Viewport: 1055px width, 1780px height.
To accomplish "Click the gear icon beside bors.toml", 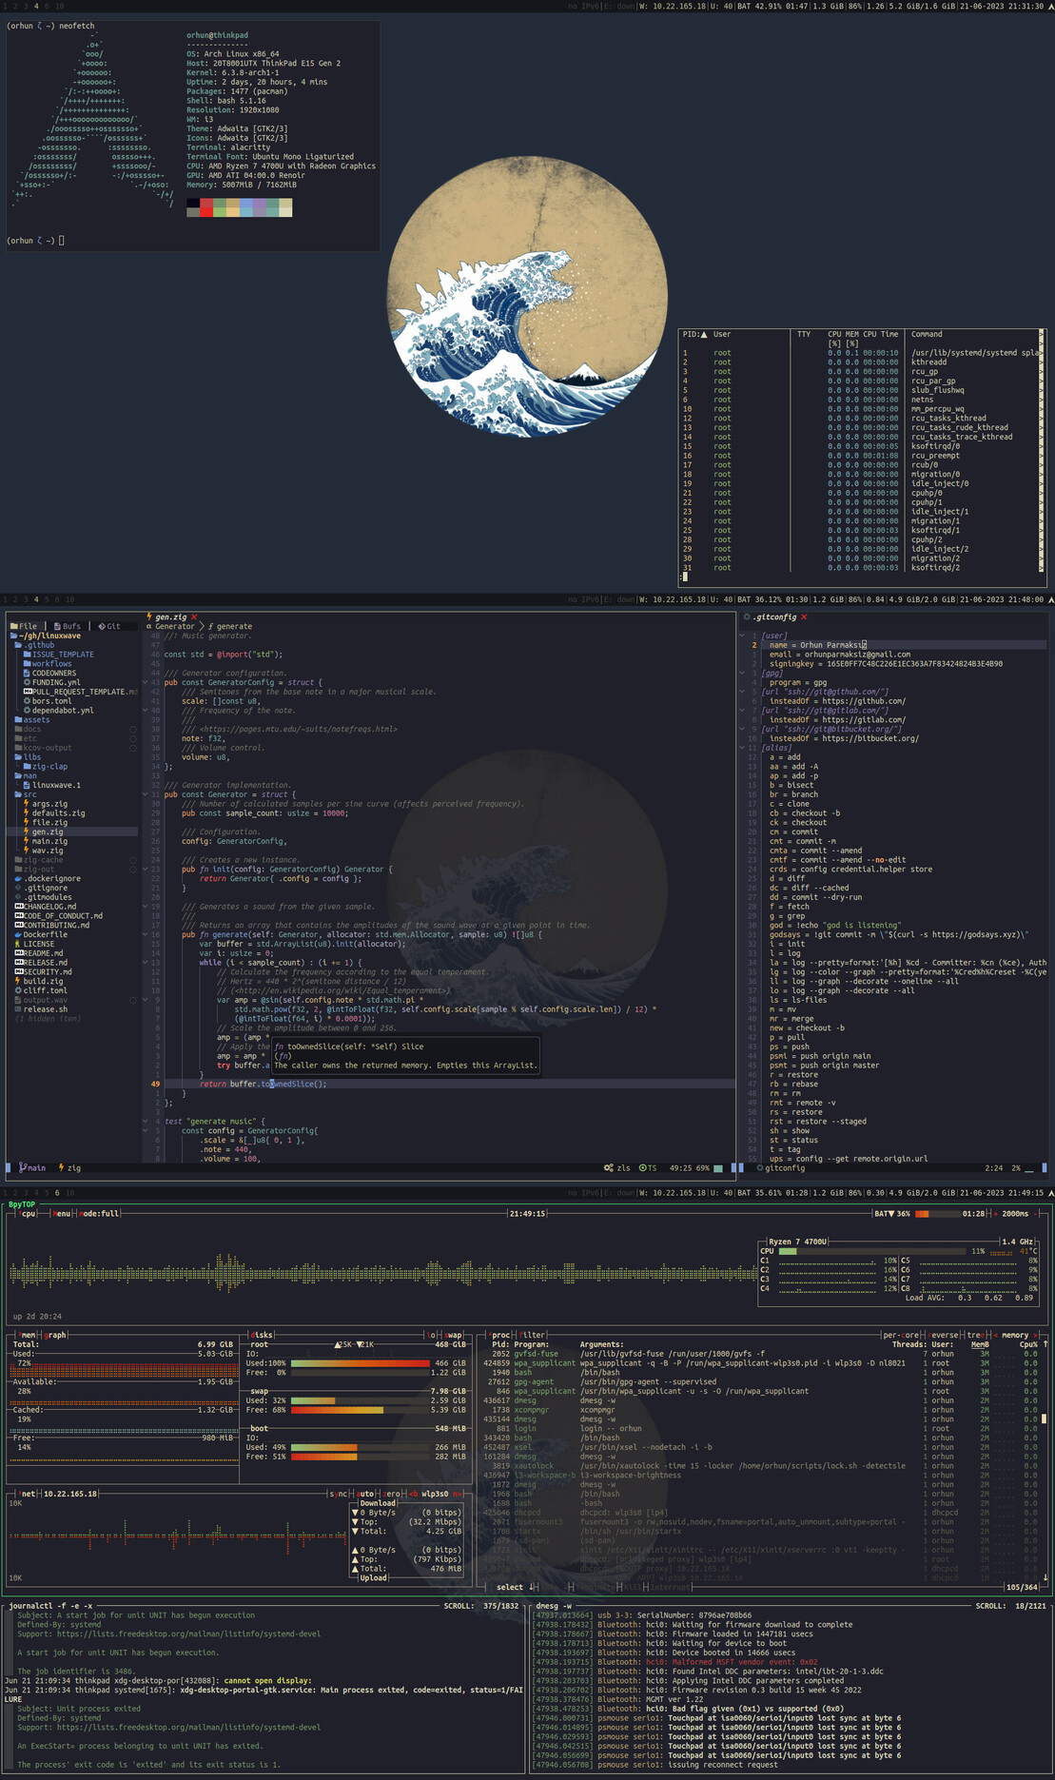I will (27, 701).
